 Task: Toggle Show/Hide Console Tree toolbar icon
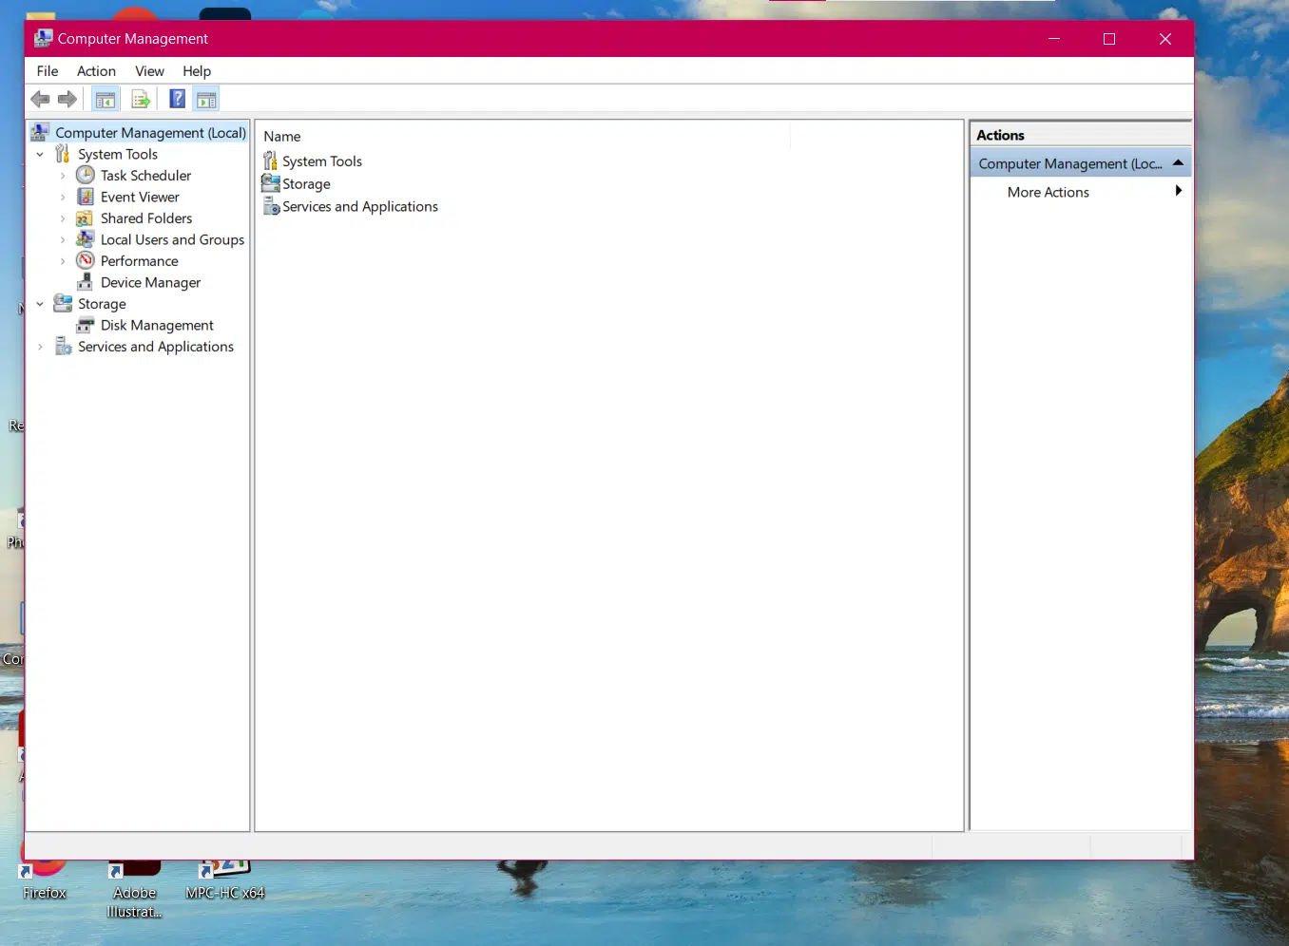[106, 99]
